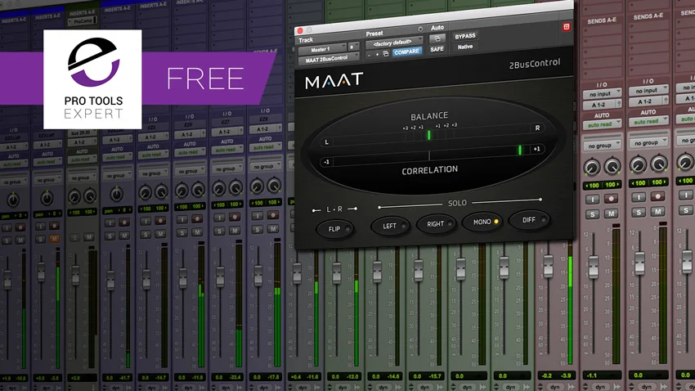
Task: Enable input monitor on pink -1.1 volume strip
Action: pos(593,200)
